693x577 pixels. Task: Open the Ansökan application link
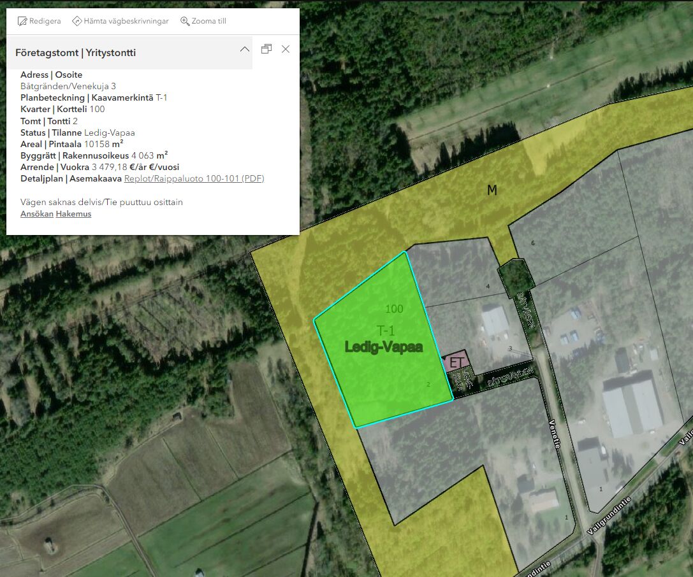tap(36, 214)
